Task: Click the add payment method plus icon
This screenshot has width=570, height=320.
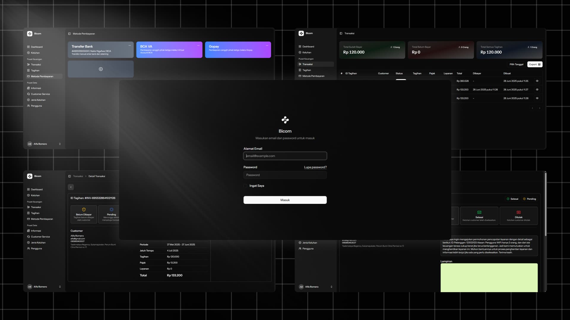Action: tap(101, 69)
